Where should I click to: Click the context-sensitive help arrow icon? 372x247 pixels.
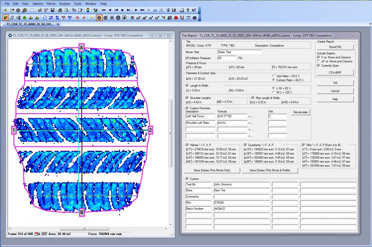point(194,10)
